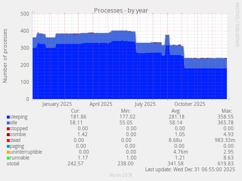Click the total legend color swatch
The width and height of the screenshot is (242, 181).
coord(8,164)
